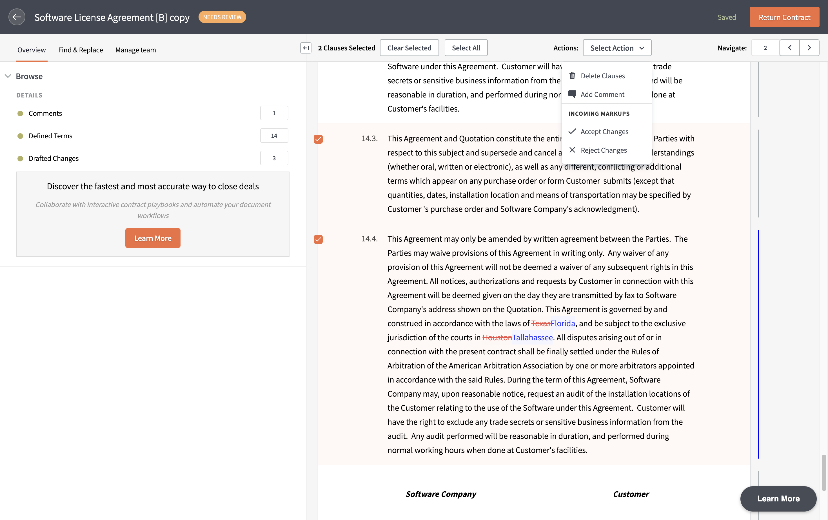Uncheck clause 14.3 checkbox
This screenshot has height=520, width=828.
click(318, 139)
